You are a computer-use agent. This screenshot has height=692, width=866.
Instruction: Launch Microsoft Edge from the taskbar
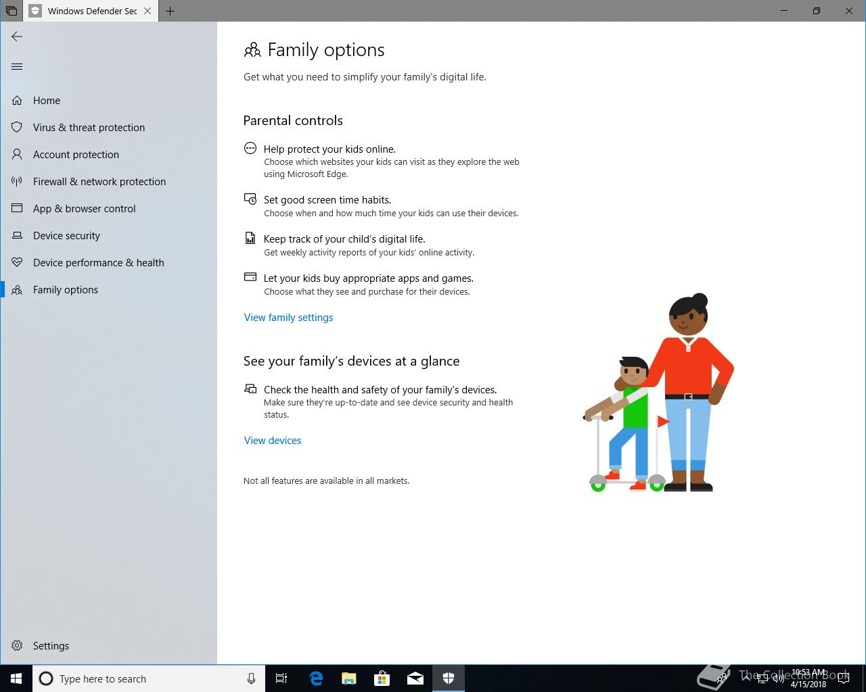[316, 678]
